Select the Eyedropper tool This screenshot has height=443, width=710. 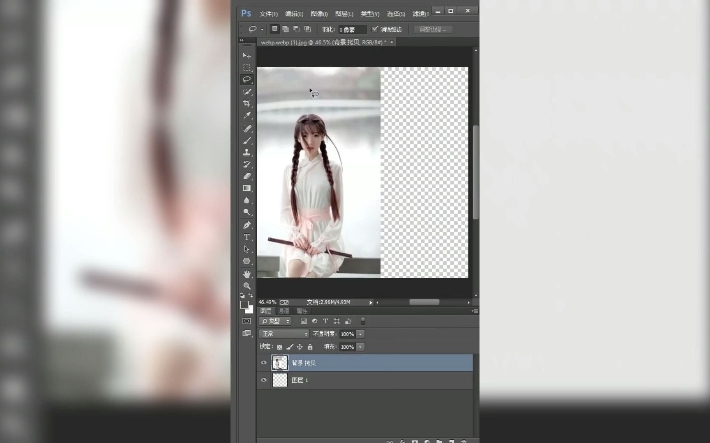point(247,116)
